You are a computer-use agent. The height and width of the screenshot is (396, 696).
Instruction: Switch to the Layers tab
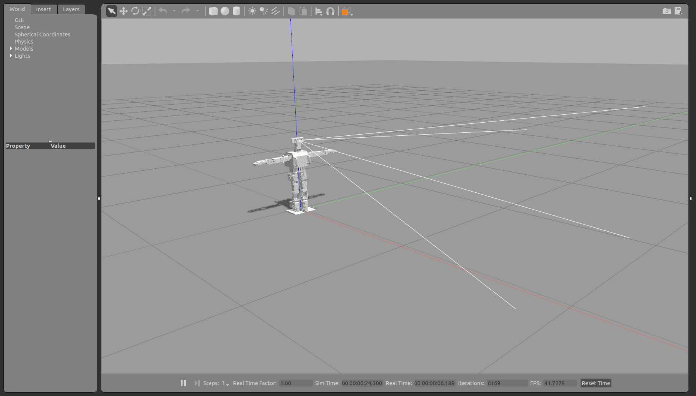pos(71,9)
